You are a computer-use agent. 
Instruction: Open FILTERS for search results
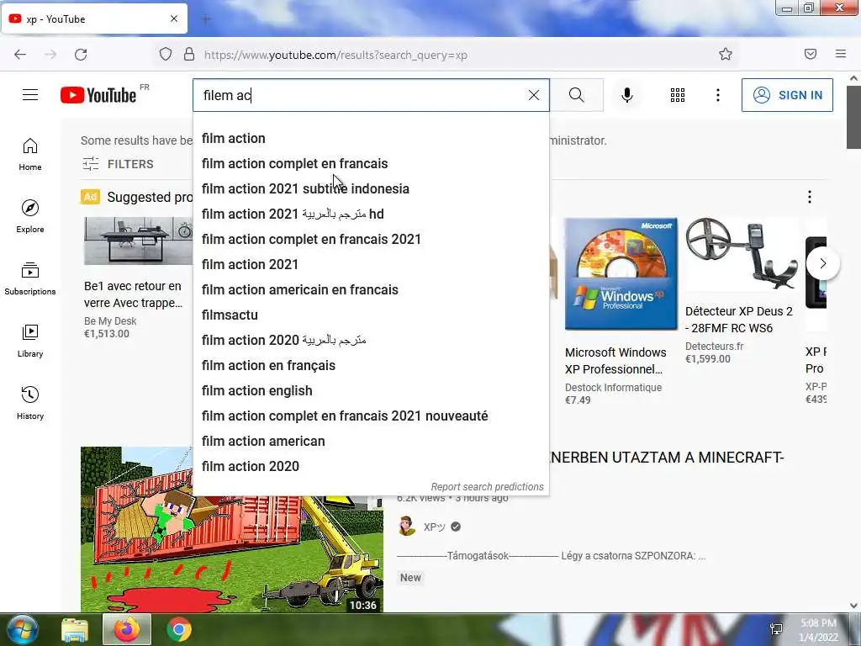pyautogui.click(x=118, y=164)
